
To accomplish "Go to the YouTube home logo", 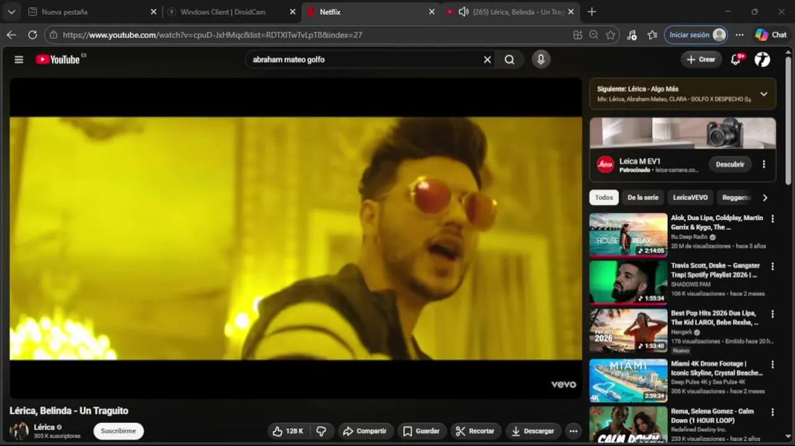I will click(x=58, y=59).
